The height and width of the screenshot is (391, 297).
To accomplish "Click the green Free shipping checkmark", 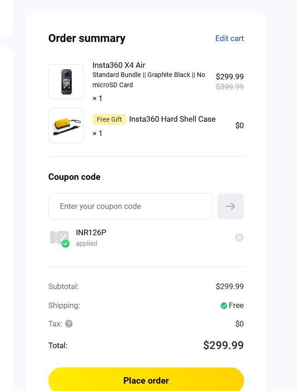I will pyautogui.click(x=224, y=306).
